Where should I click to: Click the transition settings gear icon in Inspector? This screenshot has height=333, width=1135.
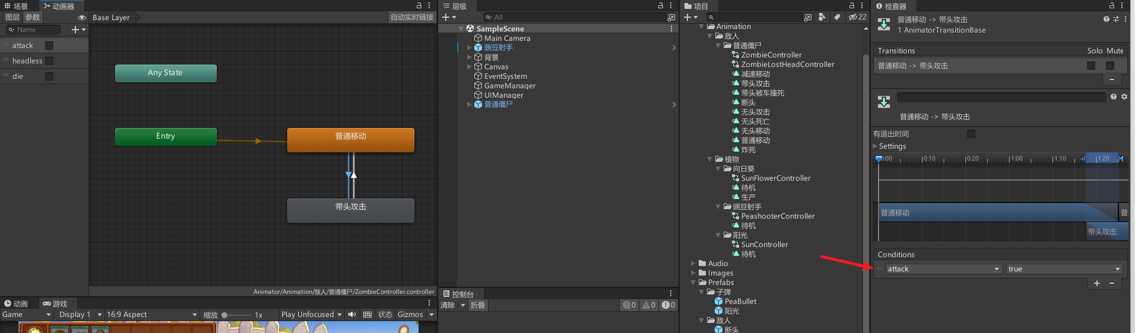1124,97
